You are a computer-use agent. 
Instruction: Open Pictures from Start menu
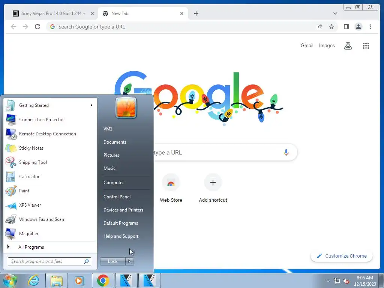[111, 155]
